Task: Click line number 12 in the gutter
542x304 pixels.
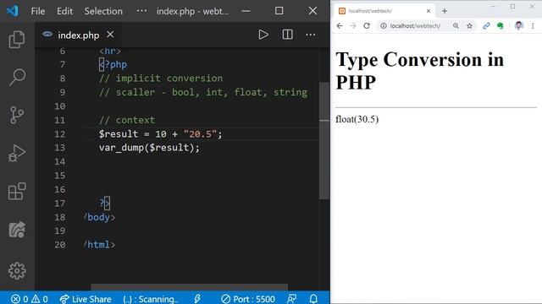Action: (x=60, y=134)
